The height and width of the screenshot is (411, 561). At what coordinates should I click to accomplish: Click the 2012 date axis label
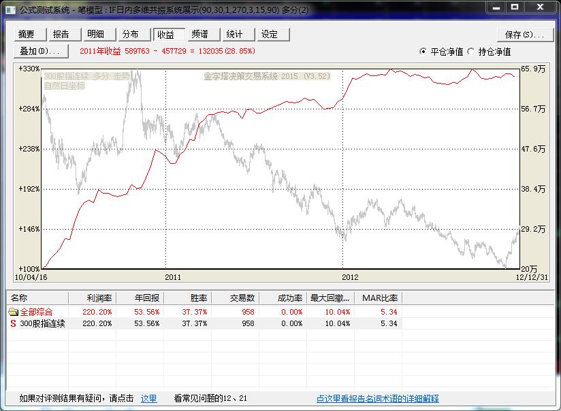click(x=350, y=277)
